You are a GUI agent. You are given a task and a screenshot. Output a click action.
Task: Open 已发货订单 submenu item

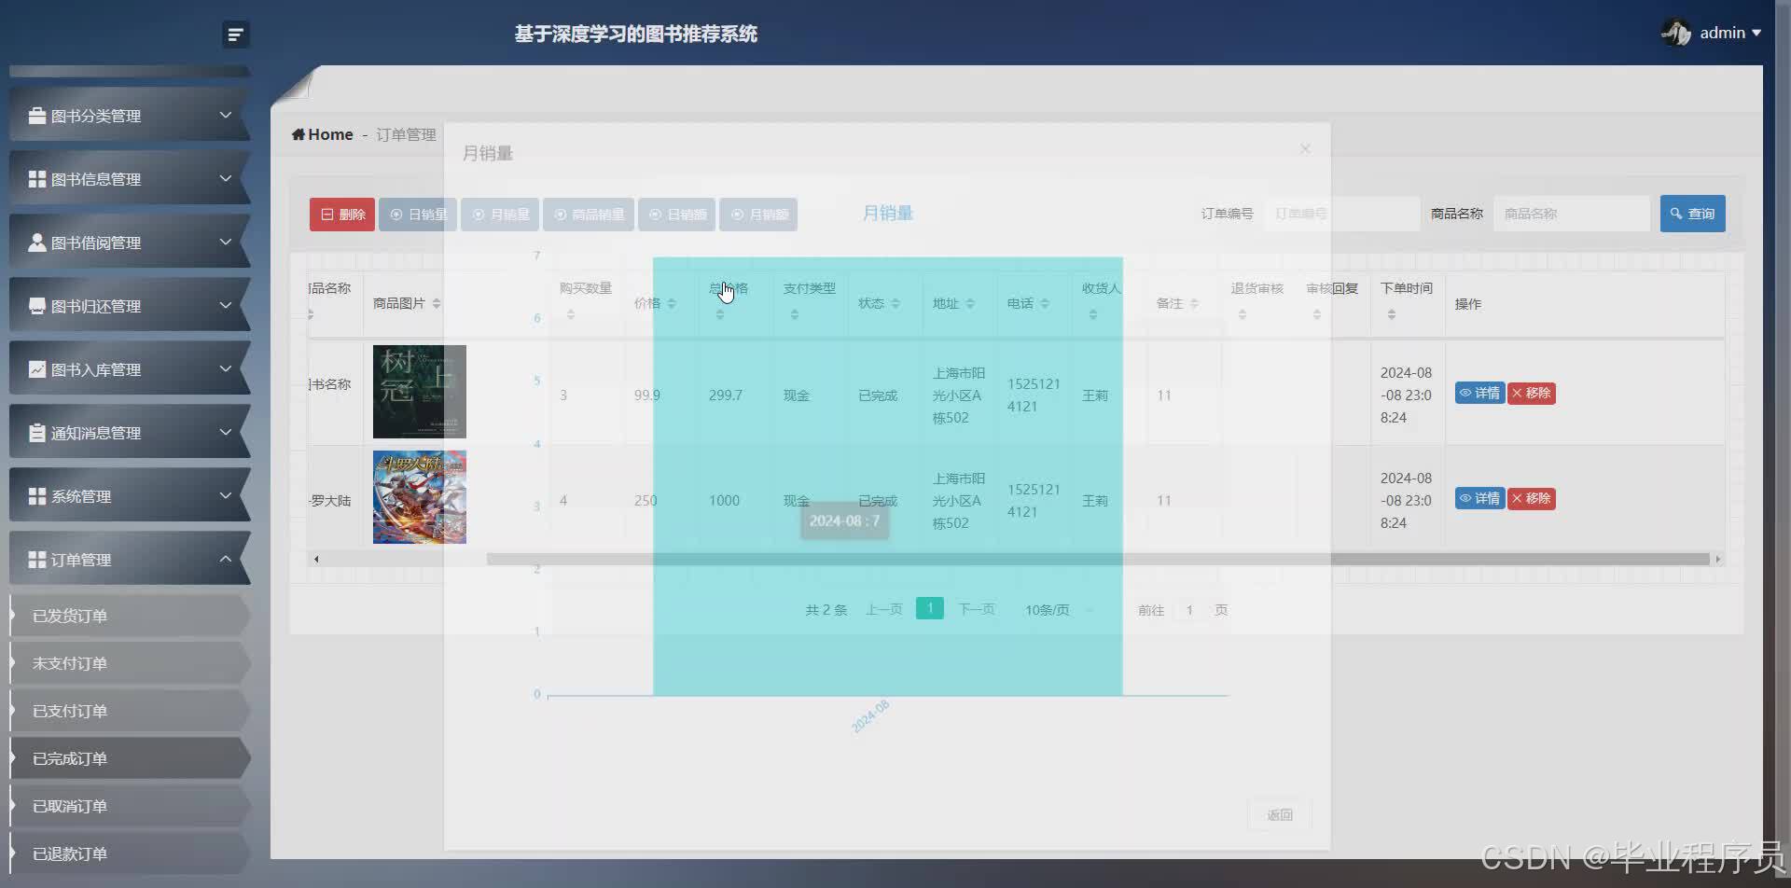130,616
